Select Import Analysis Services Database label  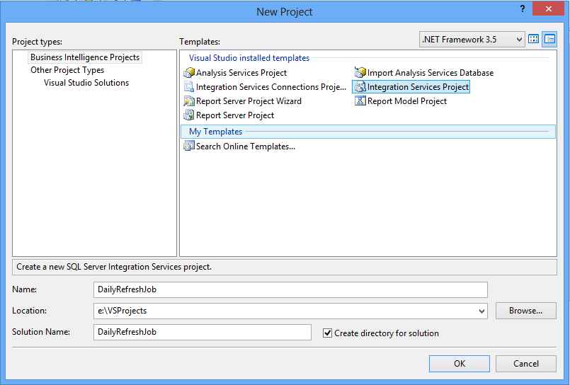tap(431, 73)
